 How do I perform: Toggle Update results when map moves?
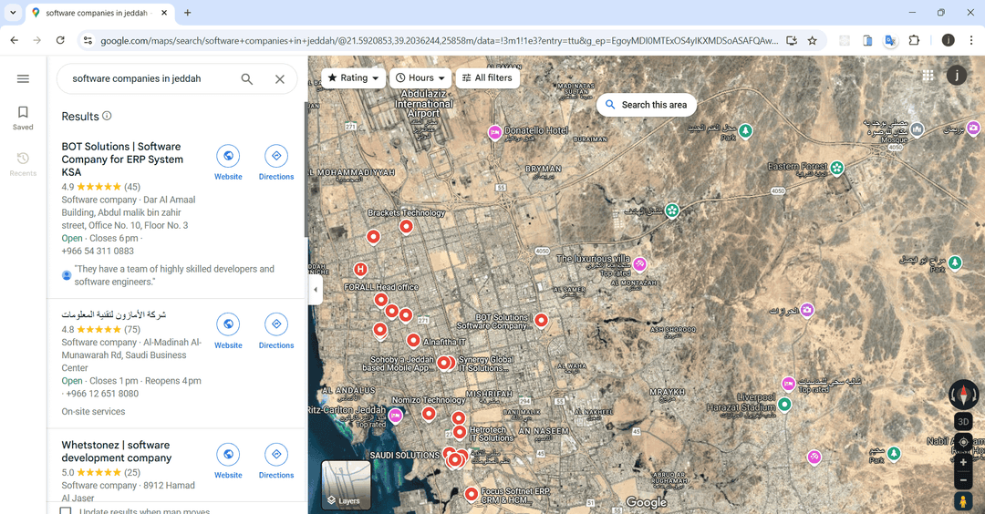(x=66, y=511)
